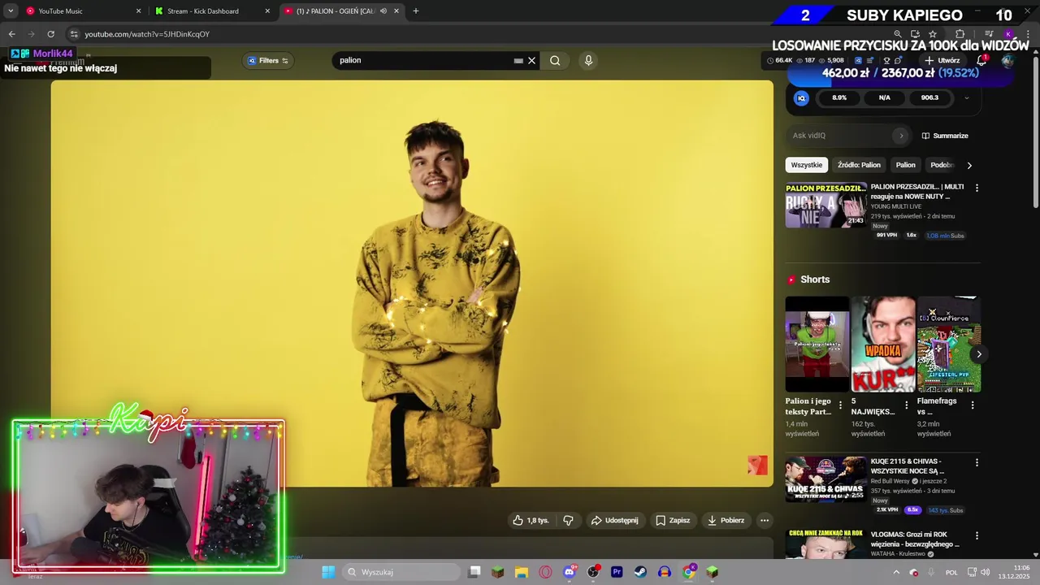Open File Explorer from the taskbar
Viewport: 1040px width, 585px height.
522,572
